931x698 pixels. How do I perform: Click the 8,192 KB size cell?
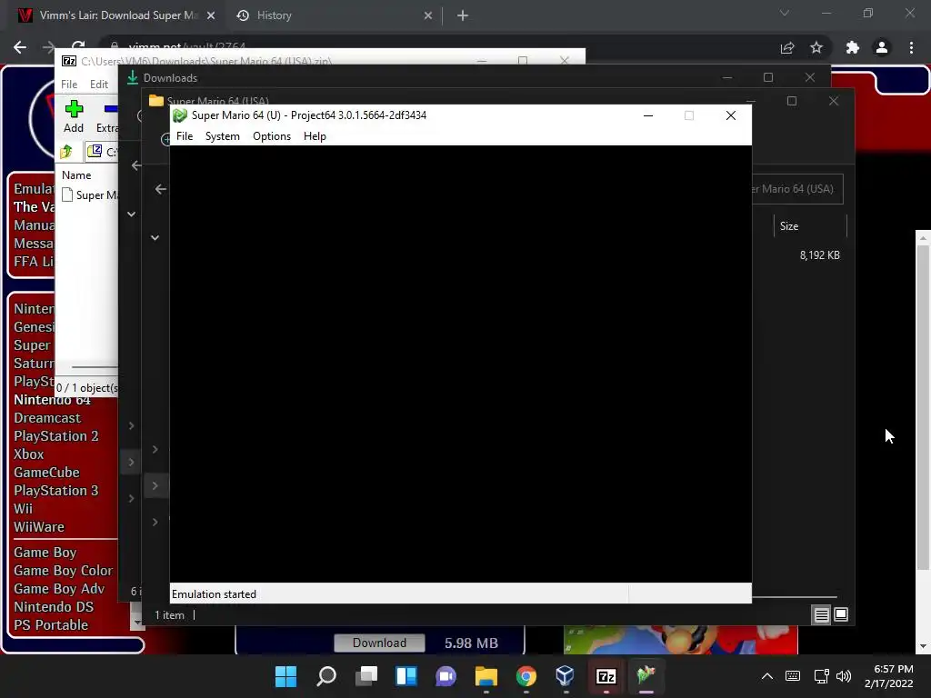819,255
